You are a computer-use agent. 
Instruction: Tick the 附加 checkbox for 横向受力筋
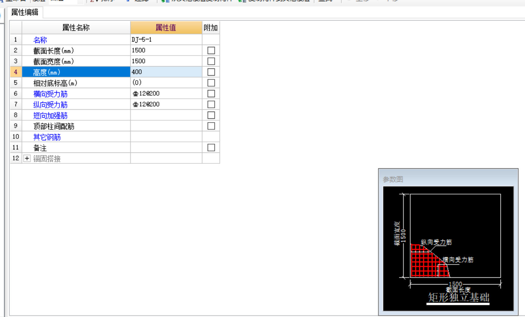click(x=211, y=93)
